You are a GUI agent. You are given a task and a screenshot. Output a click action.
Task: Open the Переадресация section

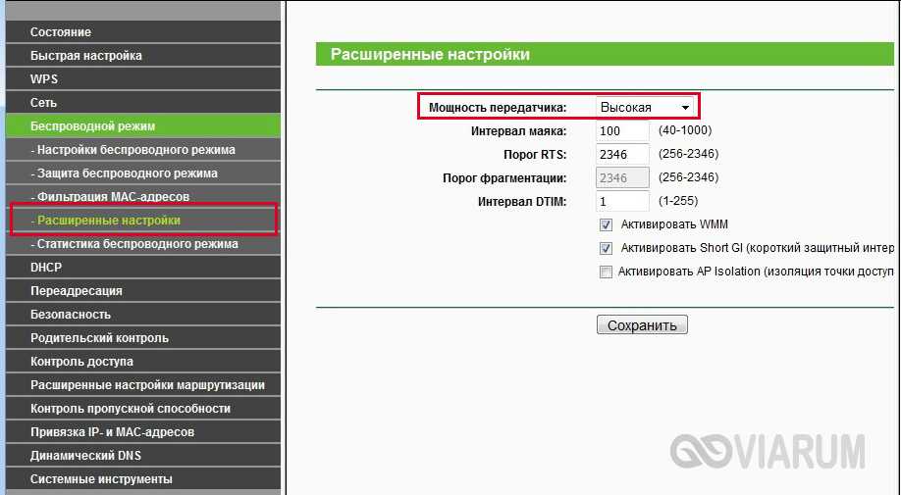click(143, 291)
